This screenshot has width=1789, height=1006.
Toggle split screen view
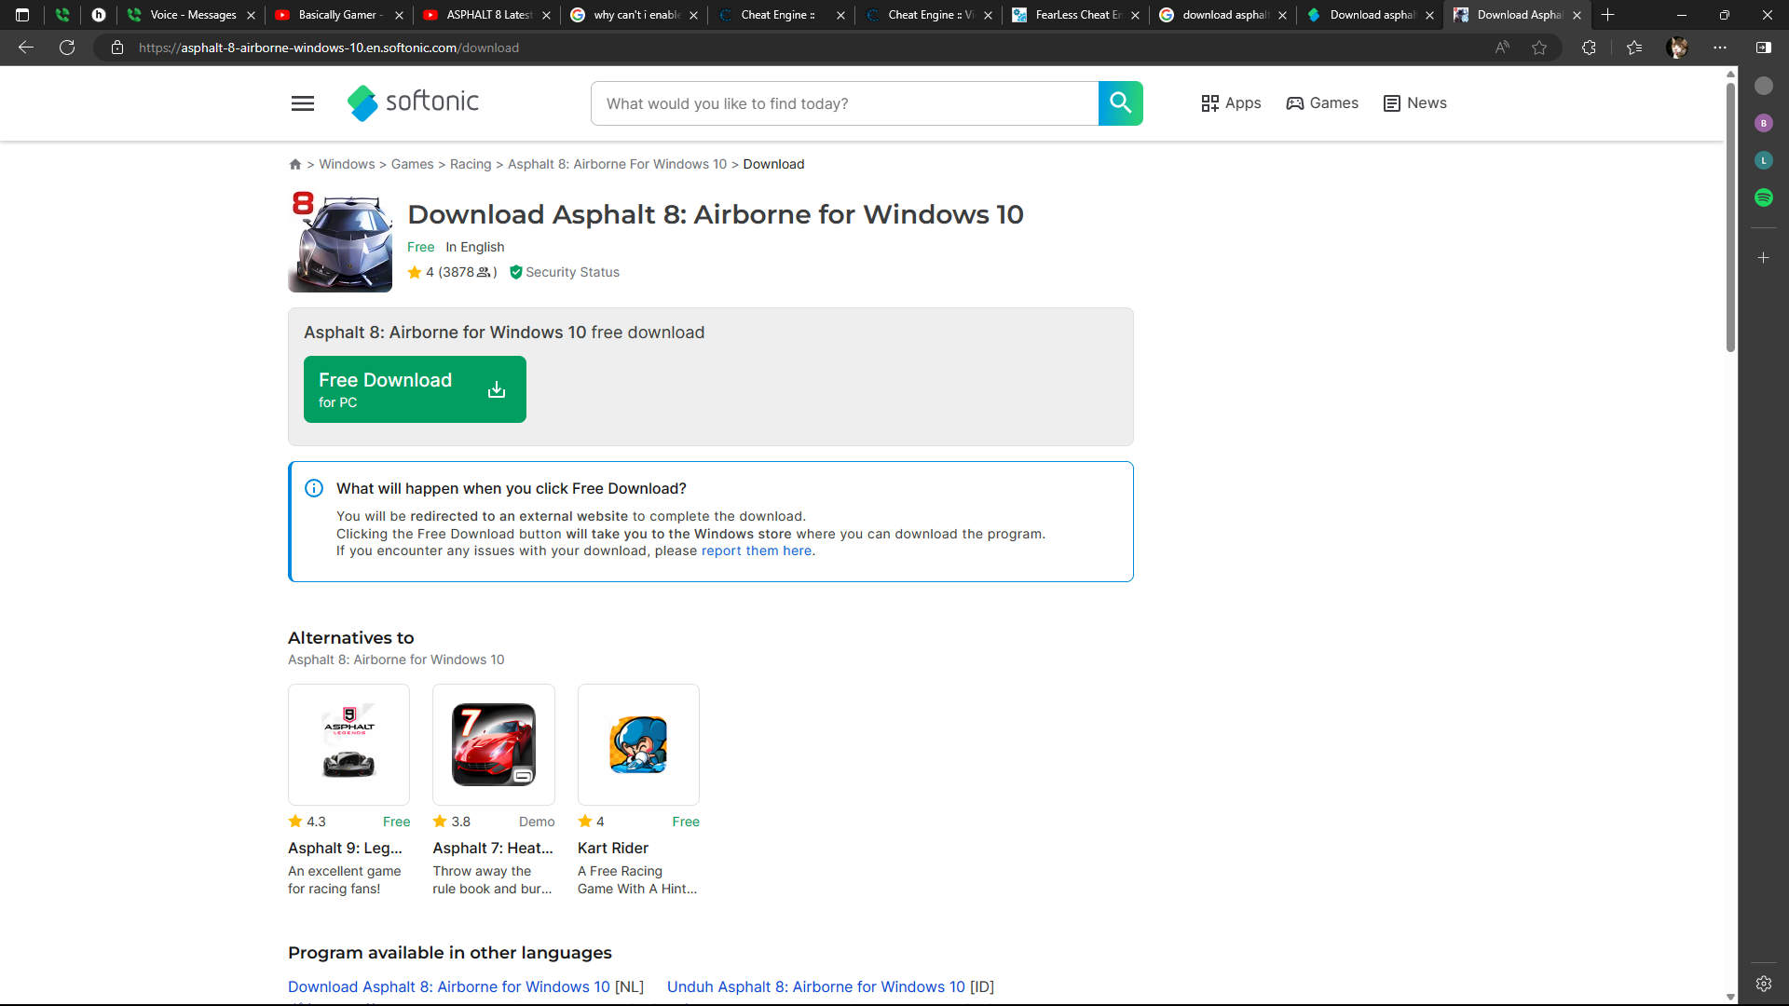1764,48
